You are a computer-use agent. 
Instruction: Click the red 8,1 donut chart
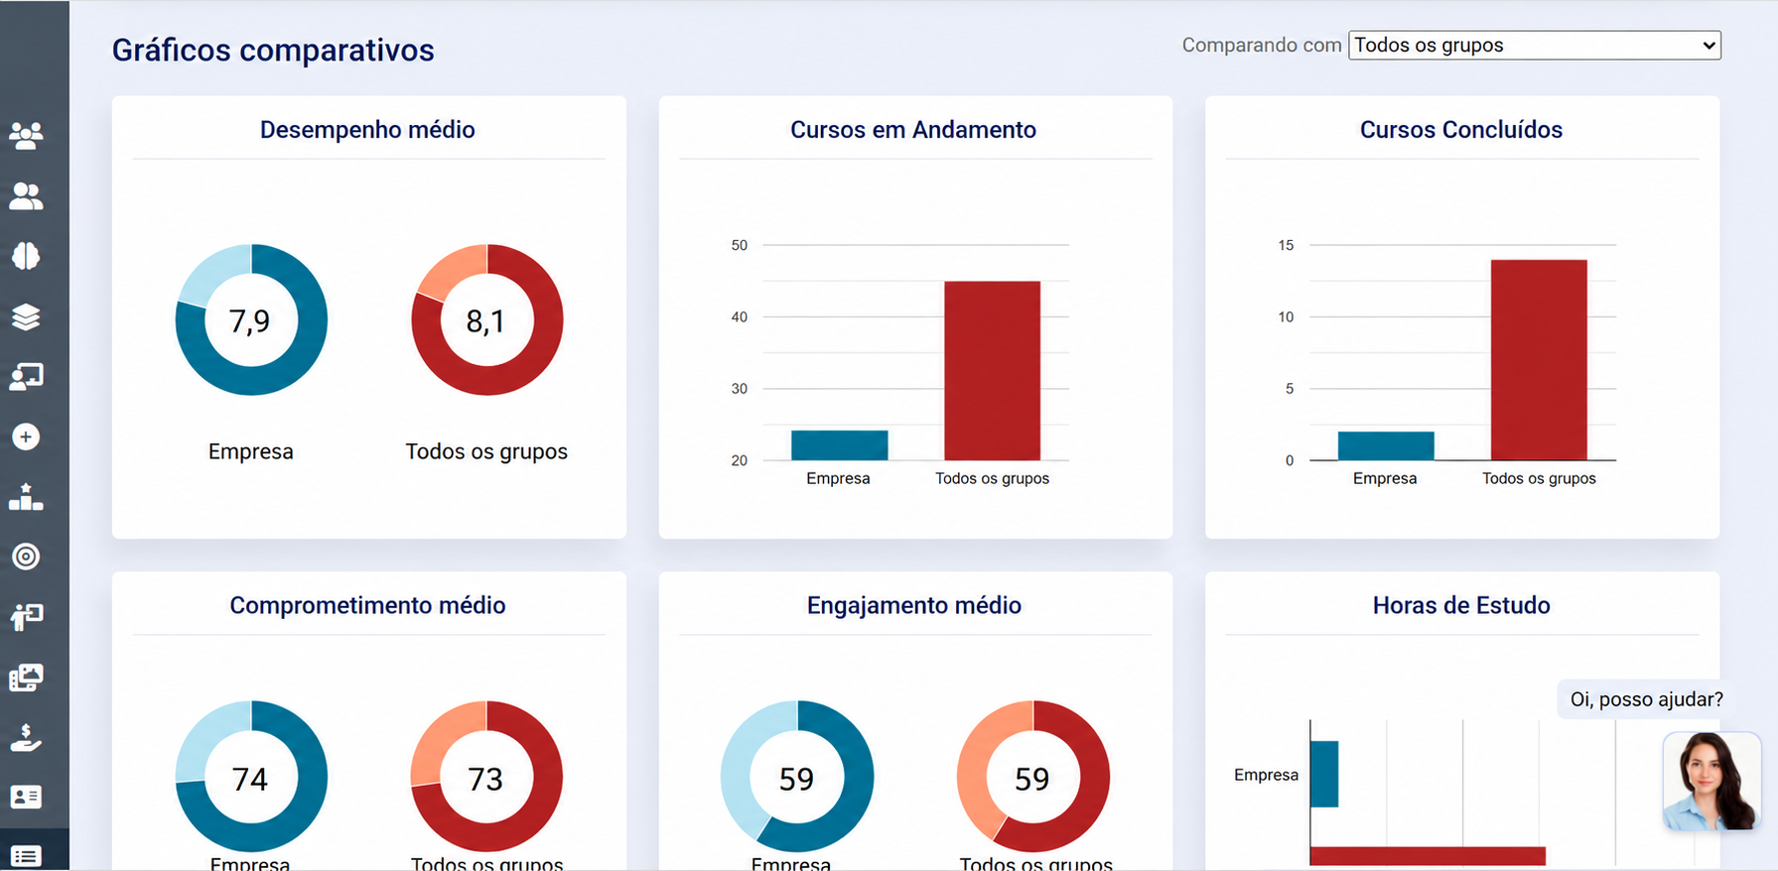[487, 319]
